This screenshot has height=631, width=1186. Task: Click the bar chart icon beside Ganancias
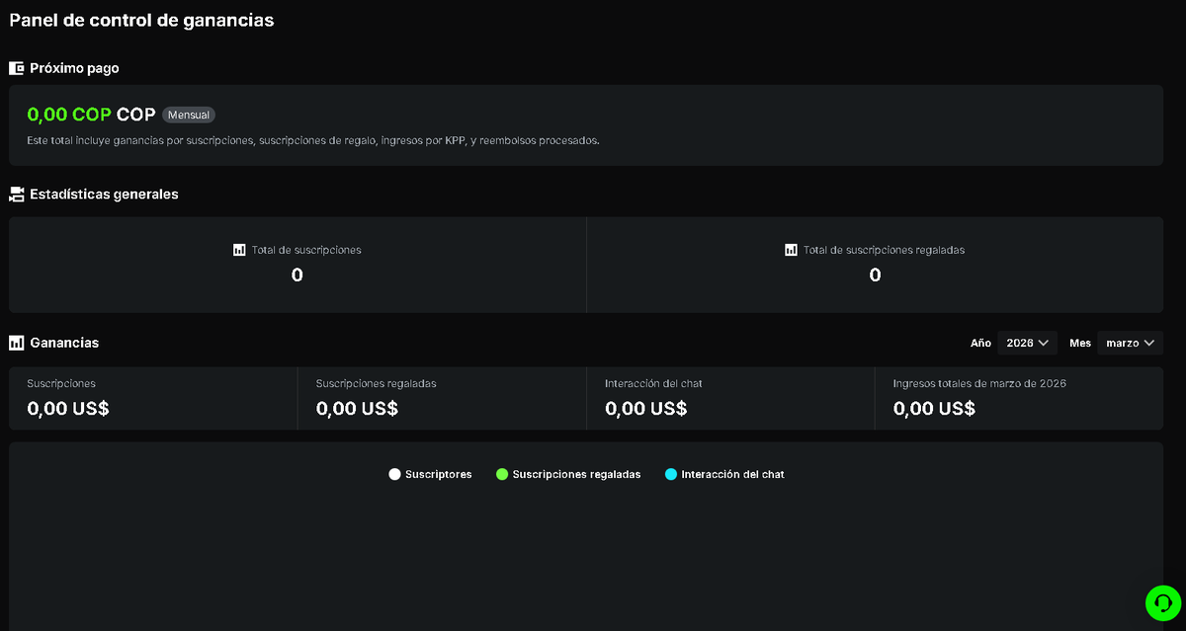pyautogui.click(x=17, y=343)
